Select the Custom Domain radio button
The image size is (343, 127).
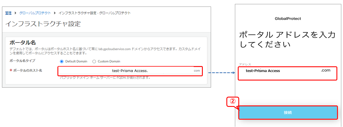pyautogui.click(x=94, y=61)
